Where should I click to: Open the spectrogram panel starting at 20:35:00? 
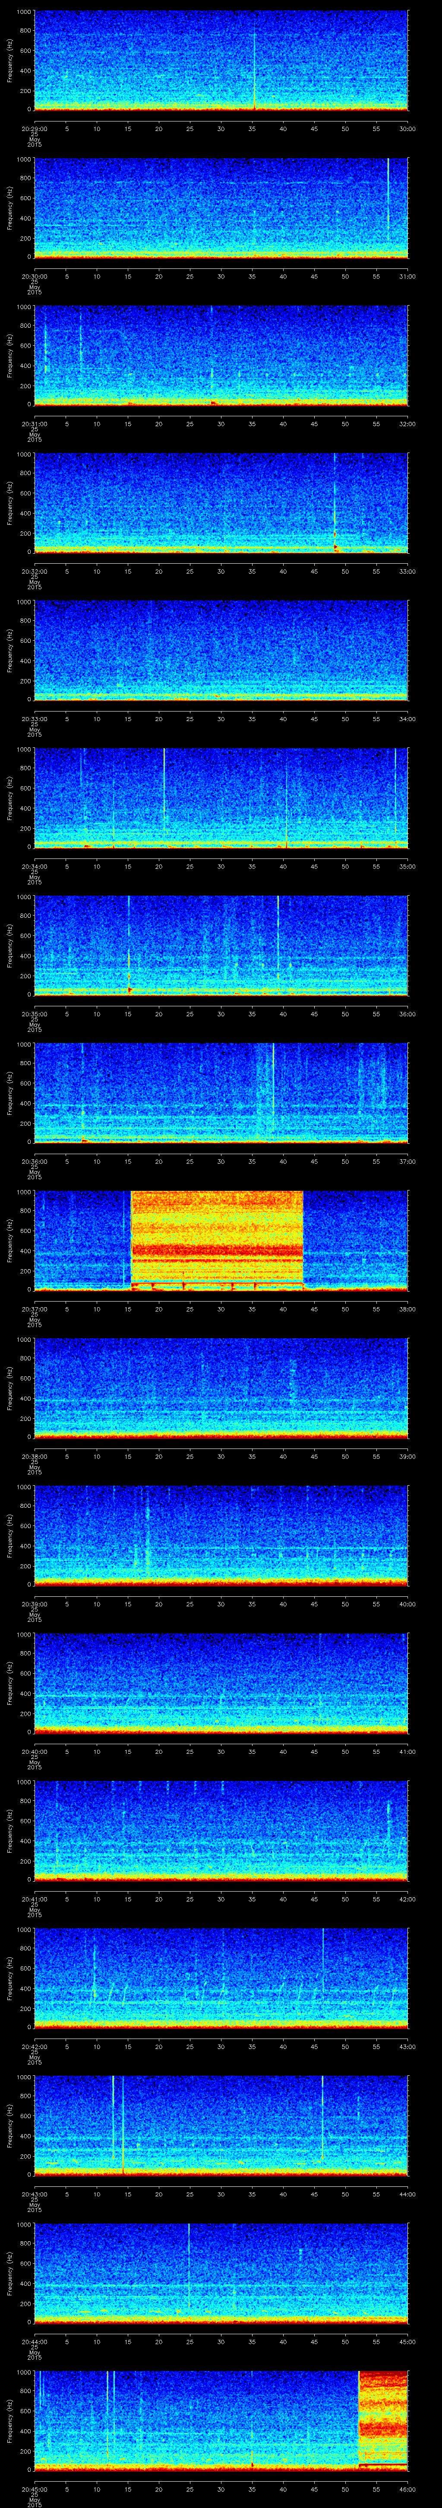click(221, 945)
